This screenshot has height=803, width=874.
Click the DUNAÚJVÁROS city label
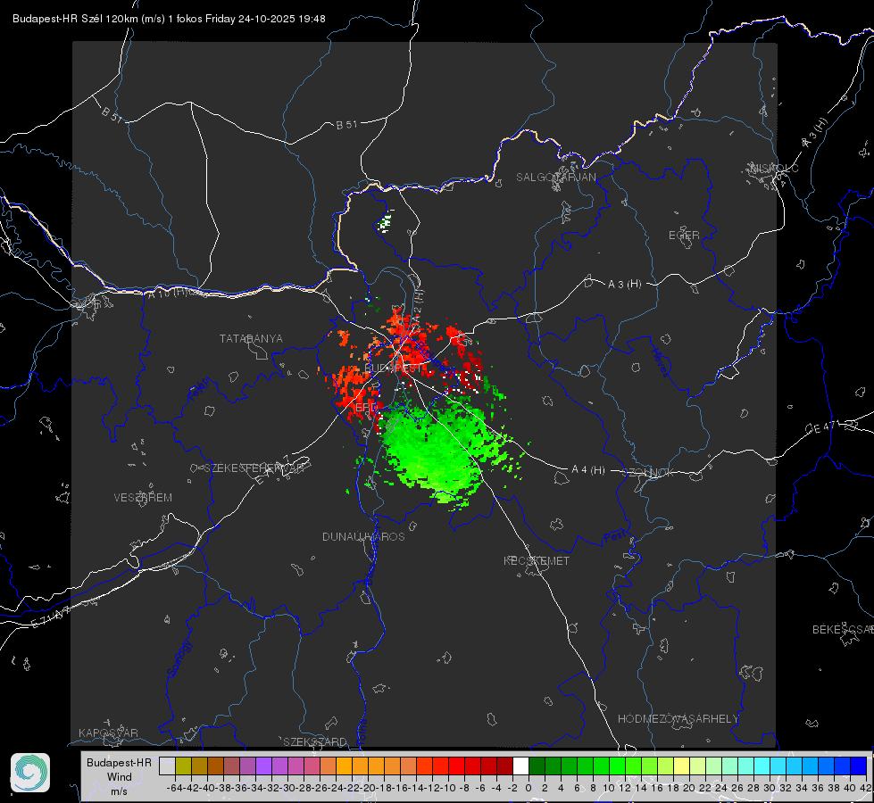pyautogui.click(x=363, y=536)
